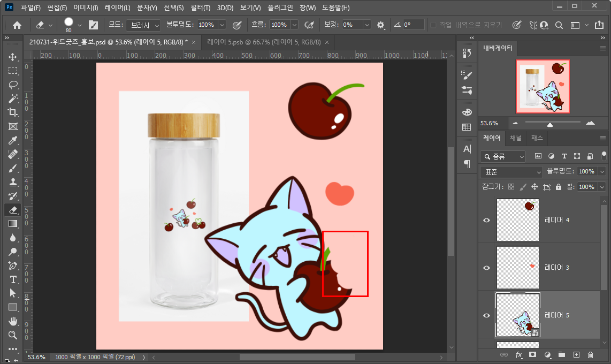Image resolution: width=611 pixels, height=364 pixels.
Task: Toggle lock position
Action: (x=534, y=187)
